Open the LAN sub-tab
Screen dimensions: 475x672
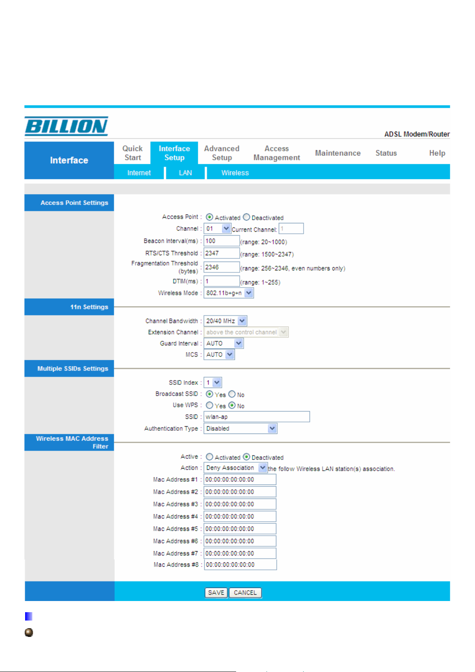pos(185,173)
